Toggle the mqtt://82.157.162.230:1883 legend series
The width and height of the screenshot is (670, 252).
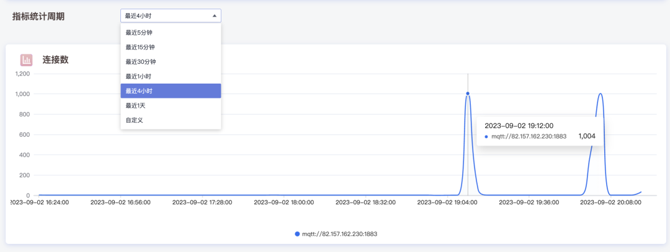[x=339, y=234]
